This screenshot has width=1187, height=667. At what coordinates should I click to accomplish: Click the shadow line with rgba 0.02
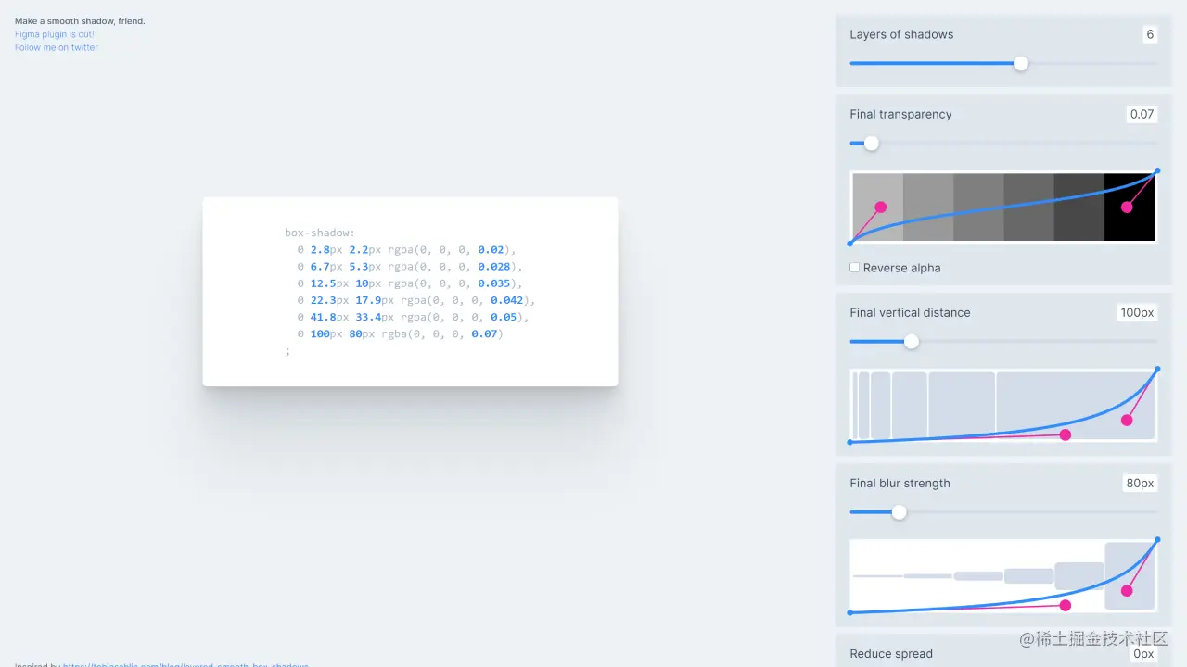407,250
